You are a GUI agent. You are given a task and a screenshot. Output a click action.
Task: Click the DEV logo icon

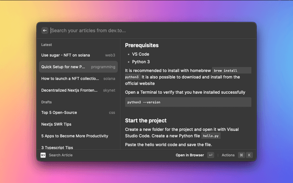[x=43, y=155]
